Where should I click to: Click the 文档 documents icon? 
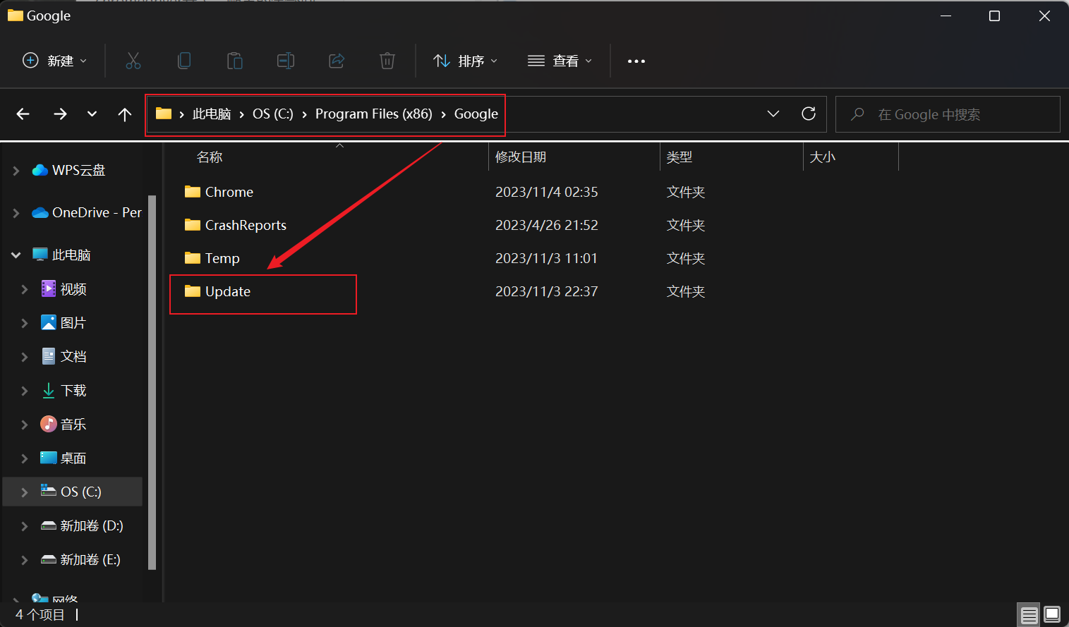[49, 356]
